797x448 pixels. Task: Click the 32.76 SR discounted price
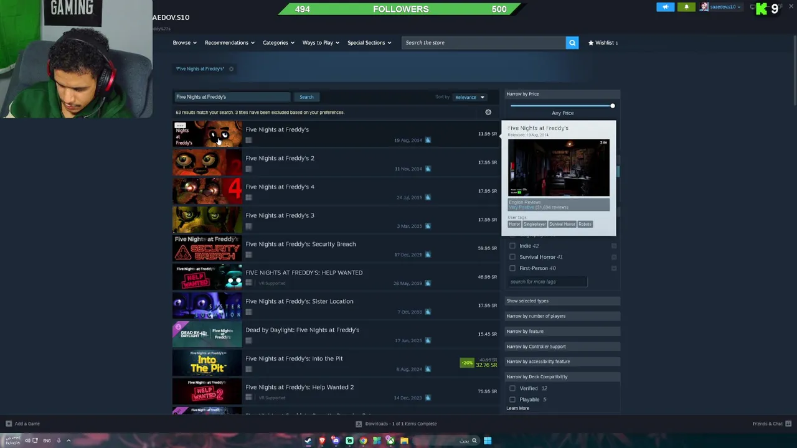(x=486, y=365)
